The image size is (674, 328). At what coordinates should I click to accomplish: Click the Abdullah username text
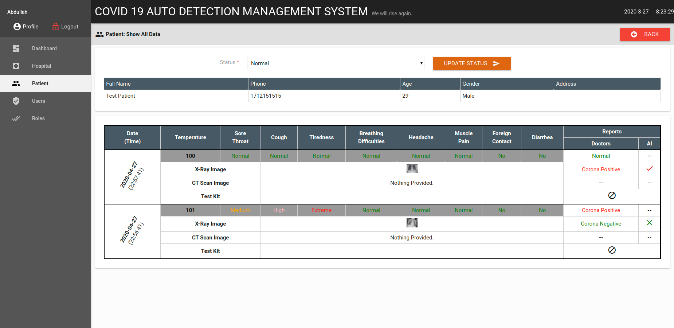point(17,12)
